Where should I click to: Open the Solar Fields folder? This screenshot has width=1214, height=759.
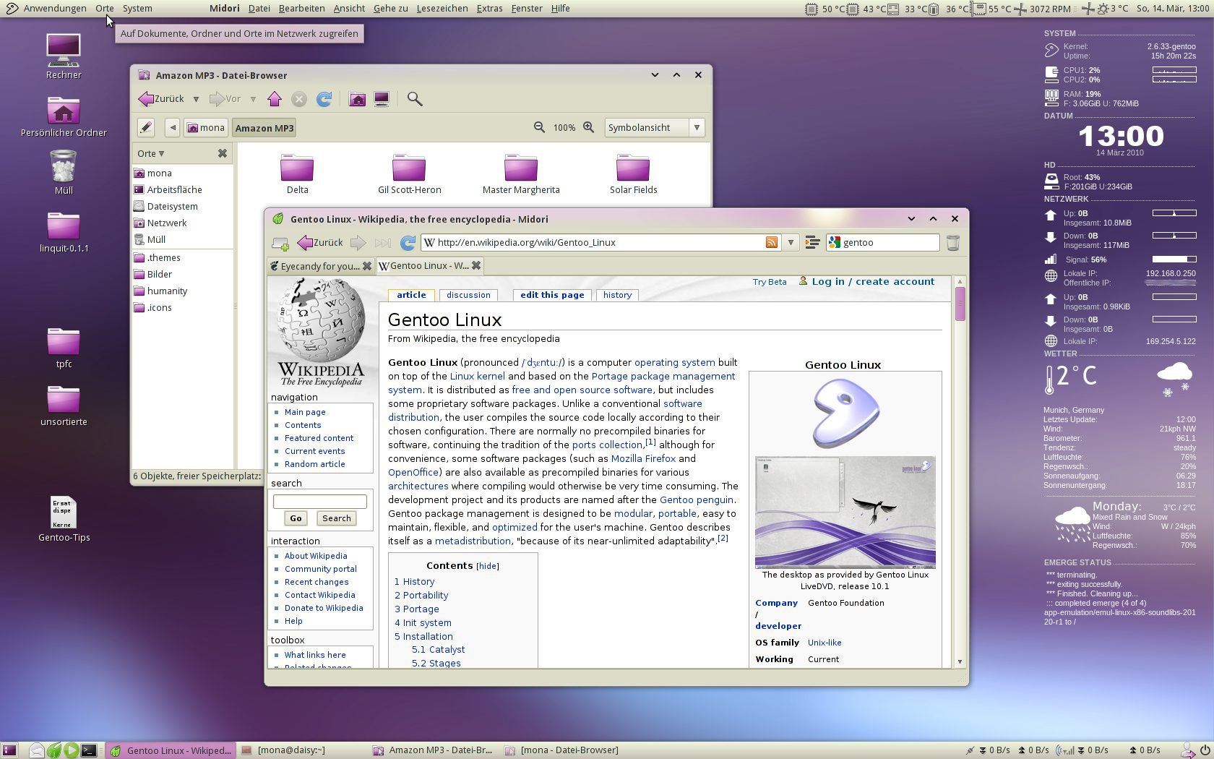633,174
